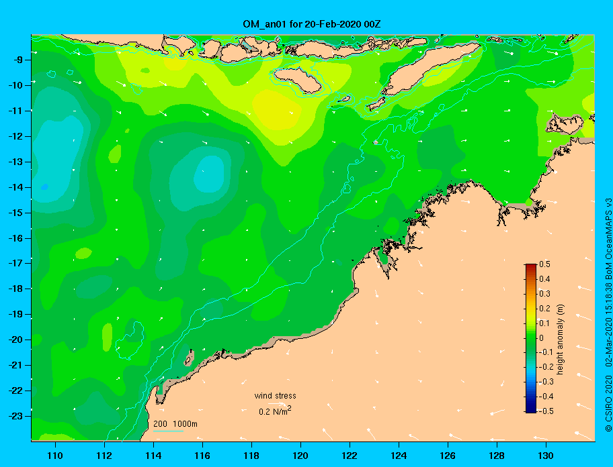This screenshot has height=467, width=613.
Task: Pick the yellow band of the colorbar
Action: pyautogui.click(x=531, y=315)
